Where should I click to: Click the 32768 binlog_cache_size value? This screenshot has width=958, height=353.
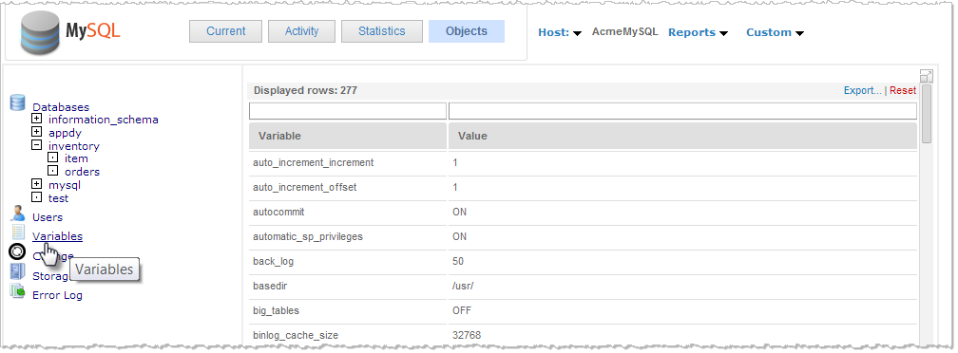pos(466,335)
